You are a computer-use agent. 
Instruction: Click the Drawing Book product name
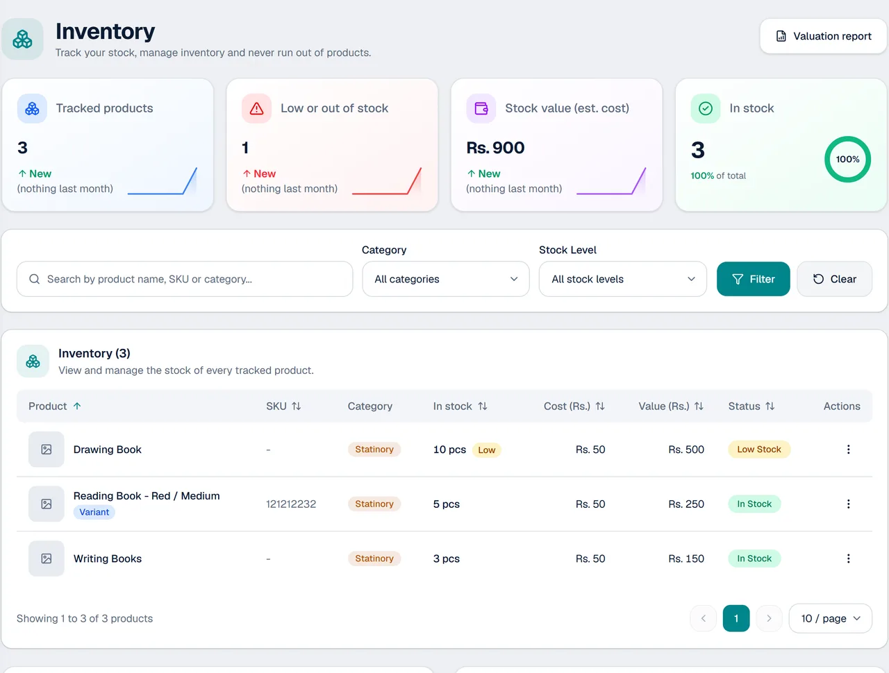pos(108,450)
